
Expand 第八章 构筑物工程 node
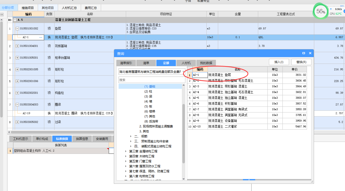click(126, 176)
